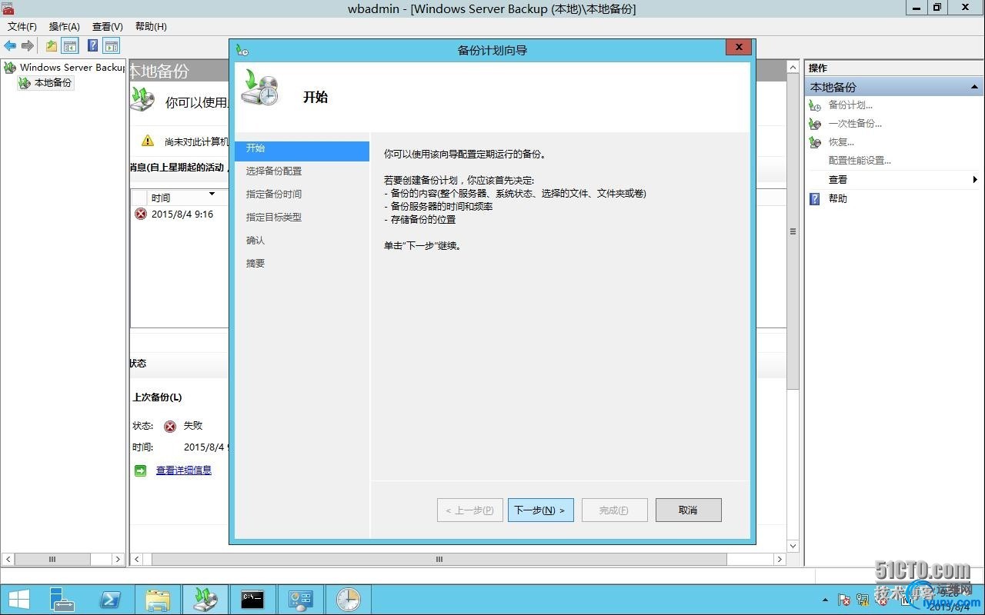Click the red failure icon next to 失败

pyautogui.click(x=170, y=426)
